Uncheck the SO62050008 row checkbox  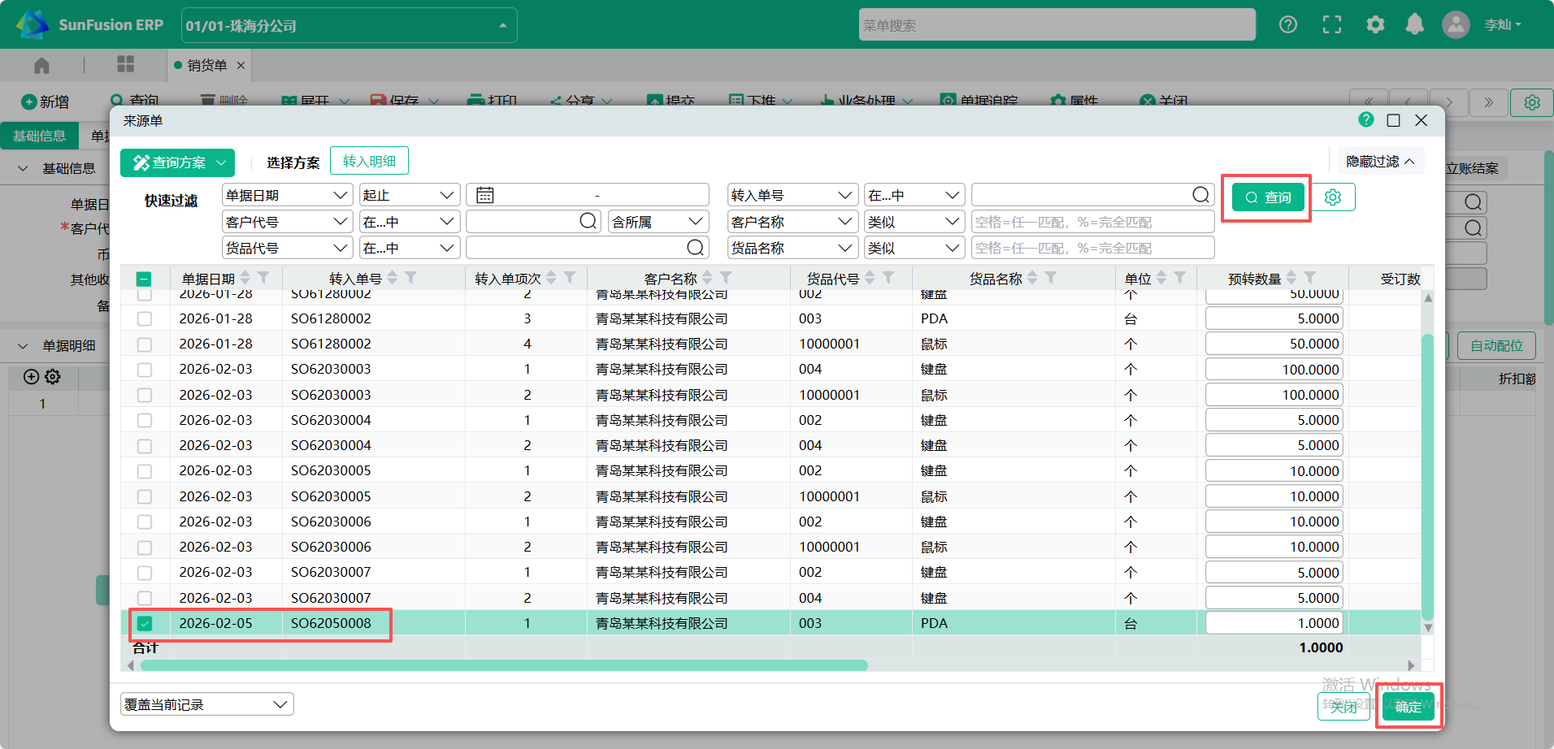pyautogui.click(x=145, y=623)
